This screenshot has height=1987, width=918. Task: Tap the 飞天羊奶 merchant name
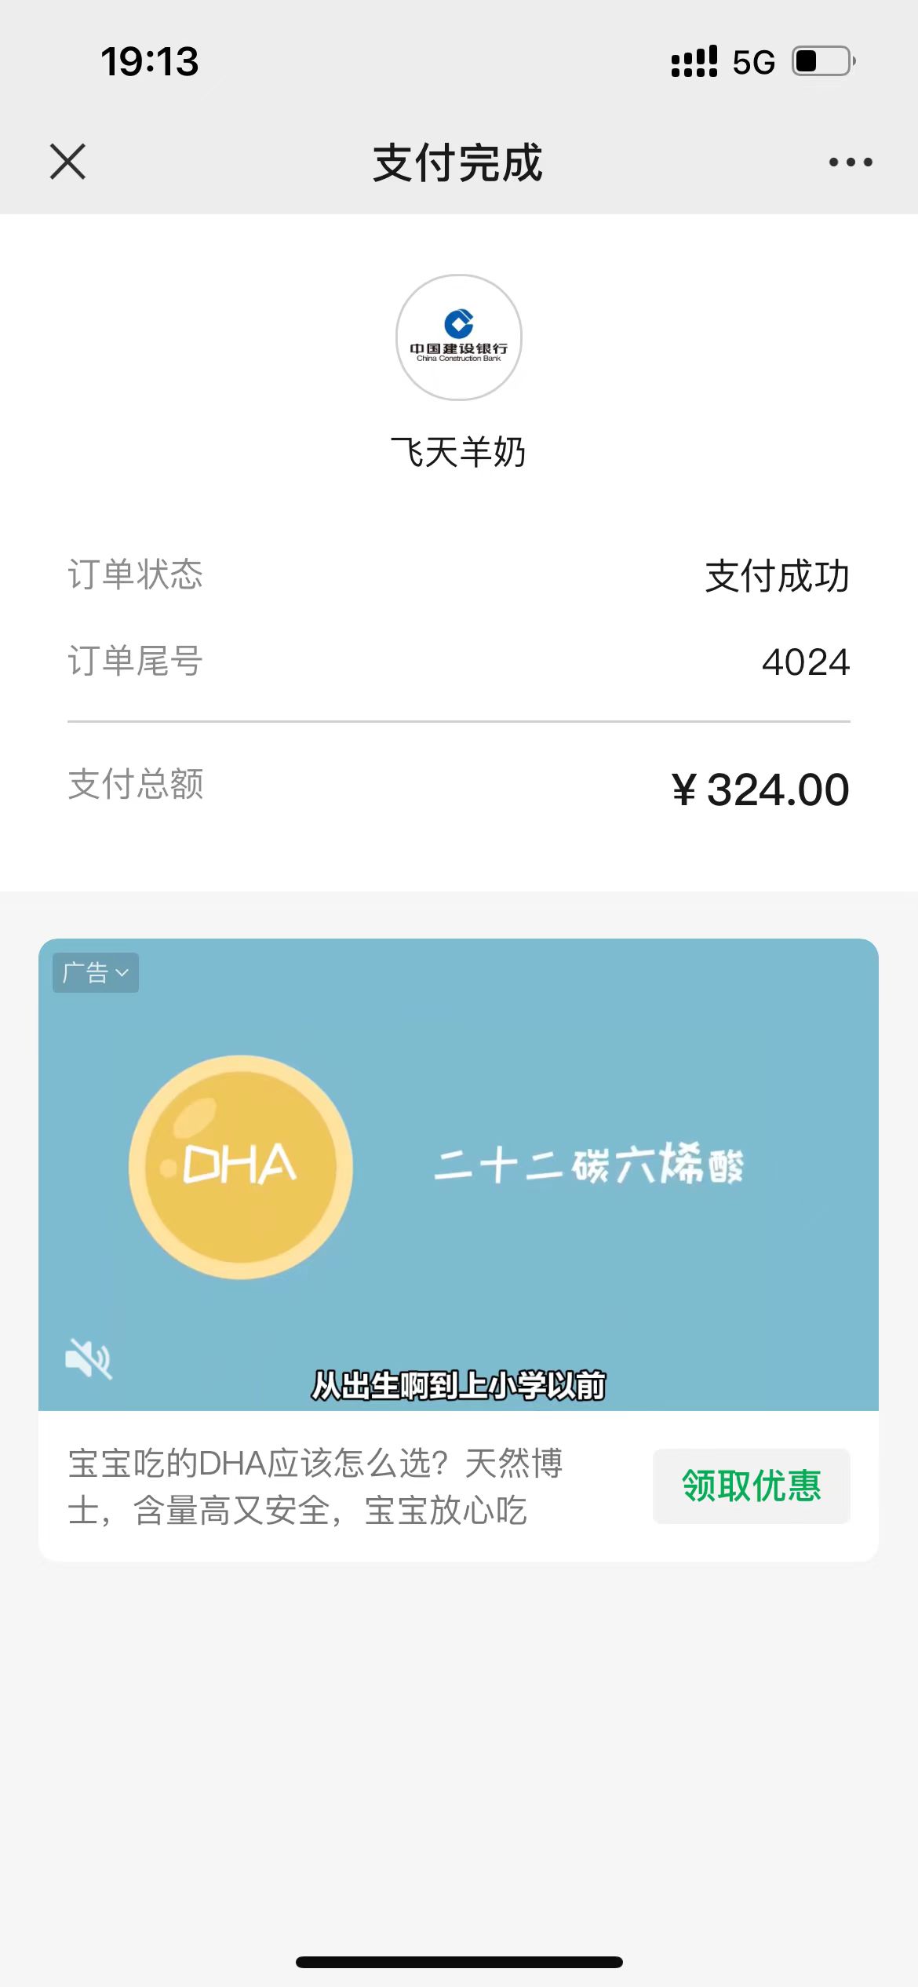tap(459, 452)
